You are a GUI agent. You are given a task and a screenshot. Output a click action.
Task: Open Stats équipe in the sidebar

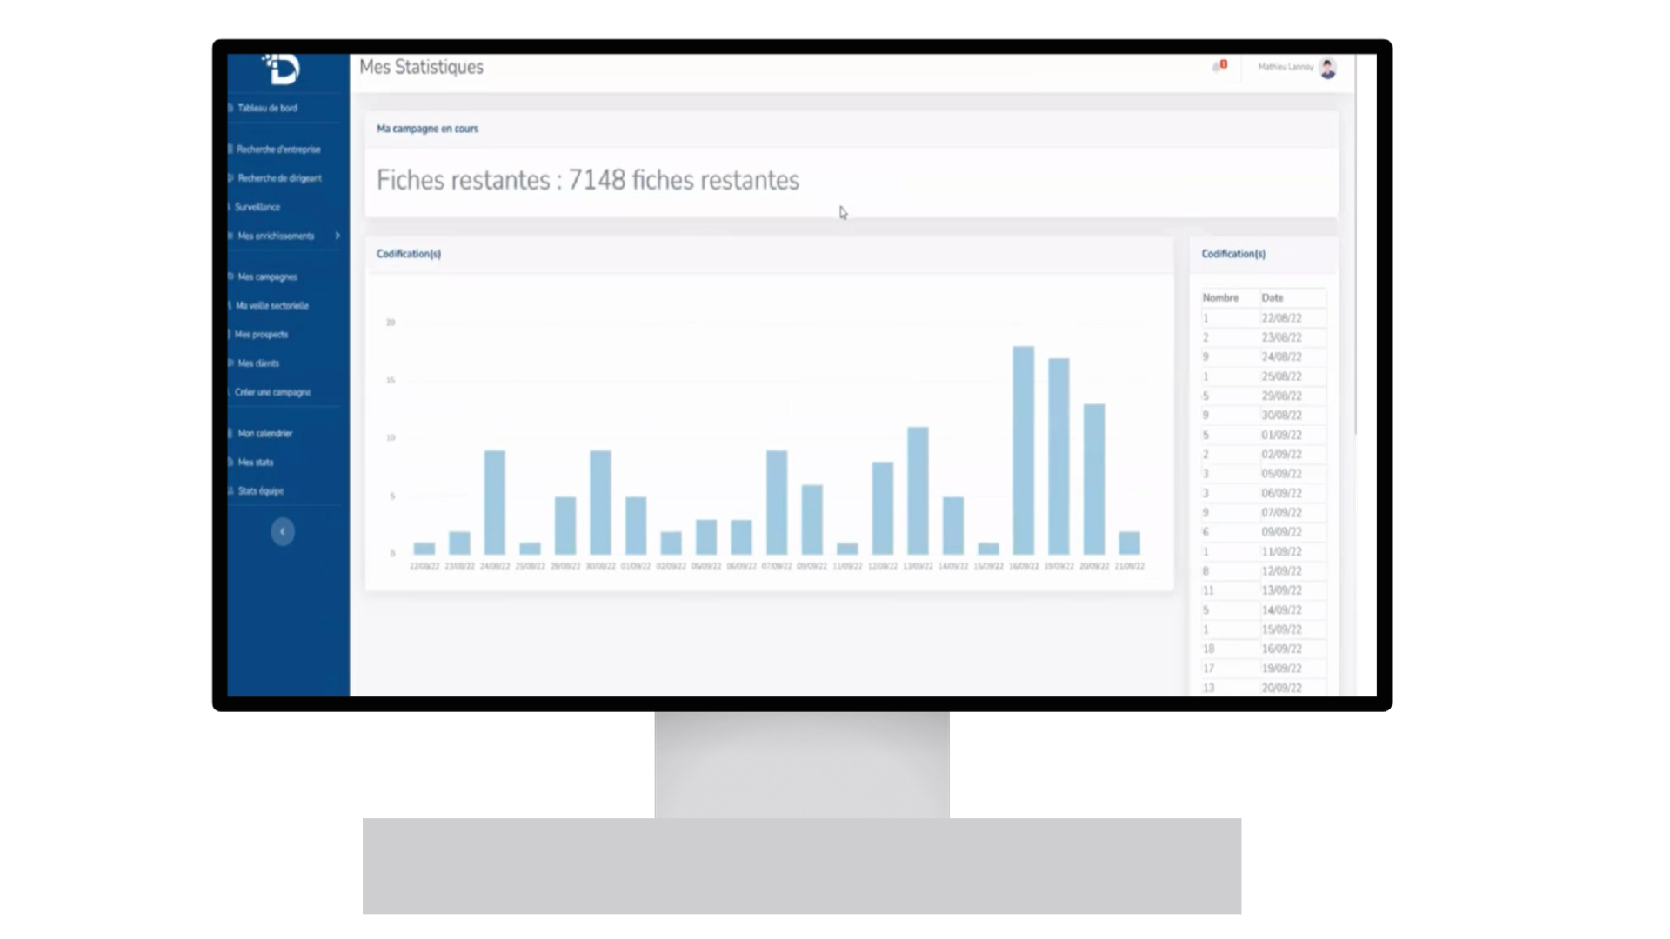click(260, 490)
